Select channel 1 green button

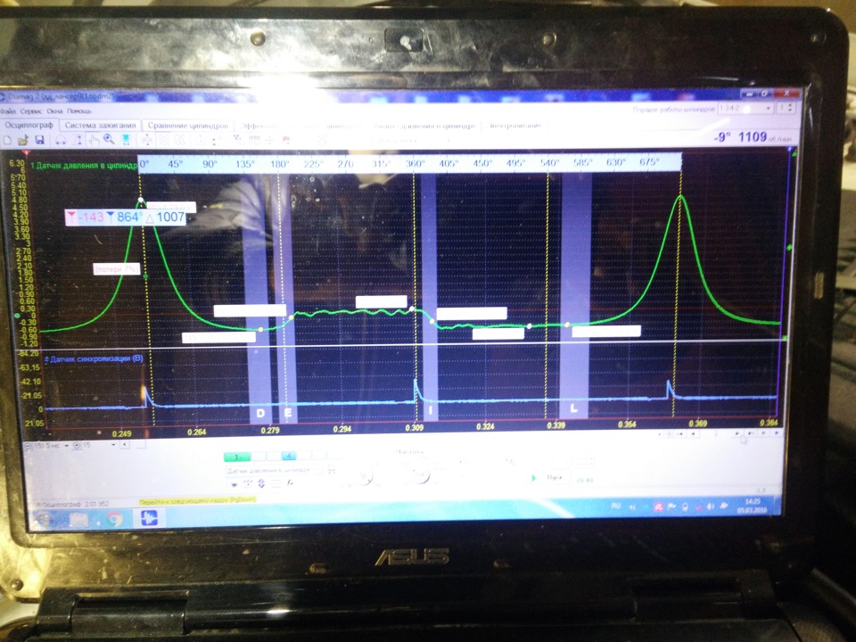[237, 456]
